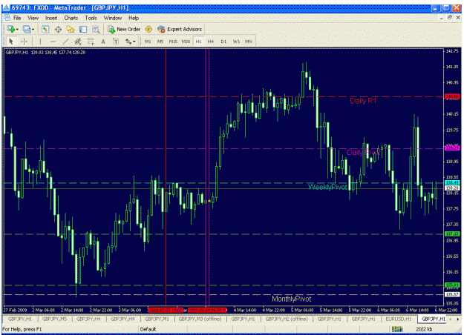Open the GBPJPY,H2 (offline) tab
464x335 pixels.
tap(287, 319)
